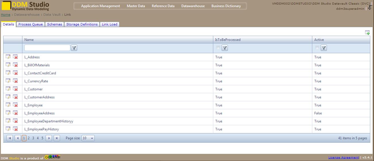Viewport: 374px width, 161px height.
Task: Click the Active column filter icon
Action: (x=324, y=48)
